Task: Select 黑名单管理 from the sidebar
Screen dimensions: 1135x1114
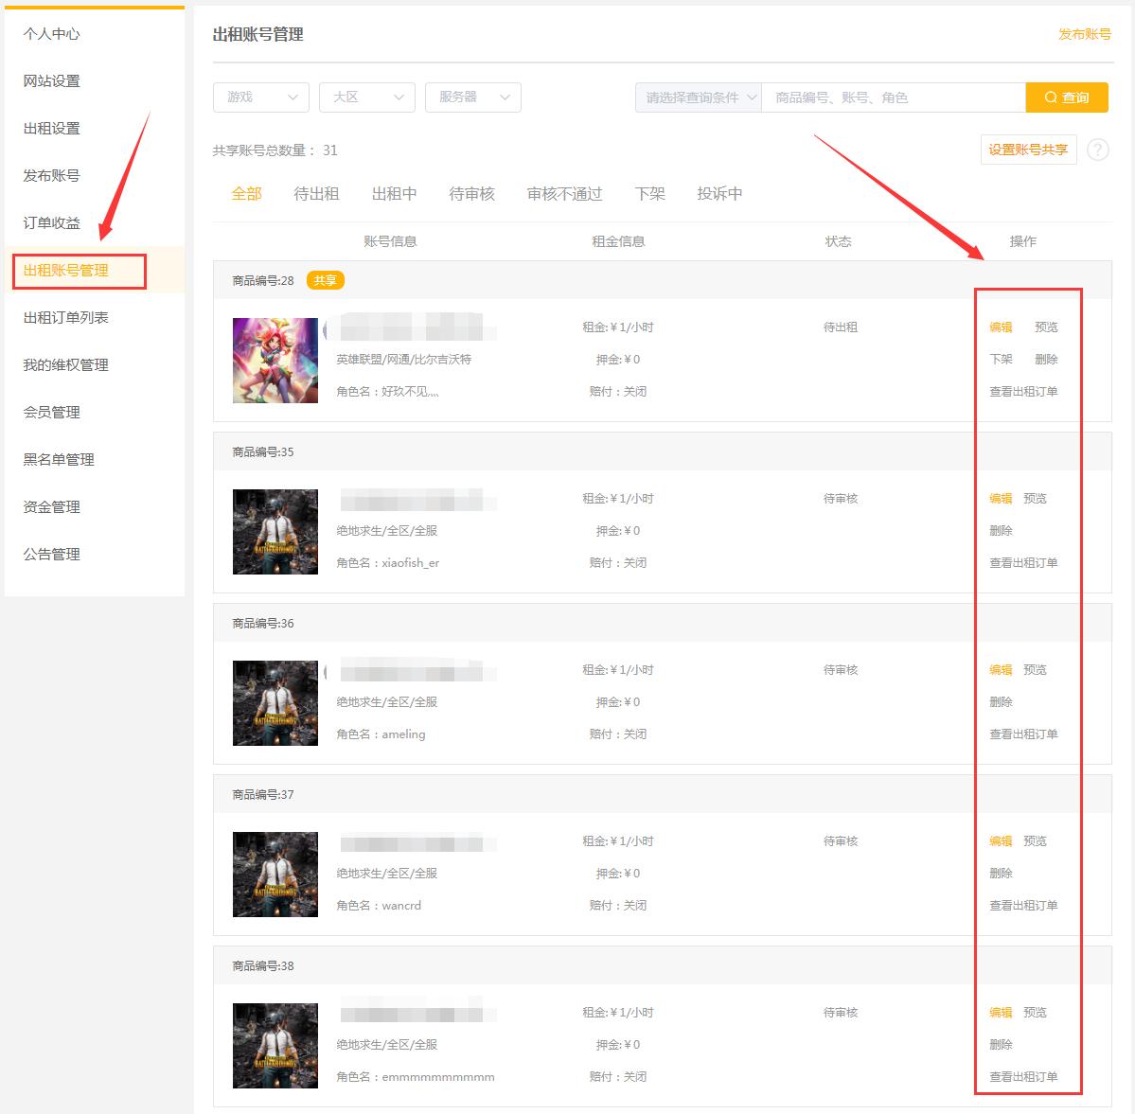Action: [57, 459]
